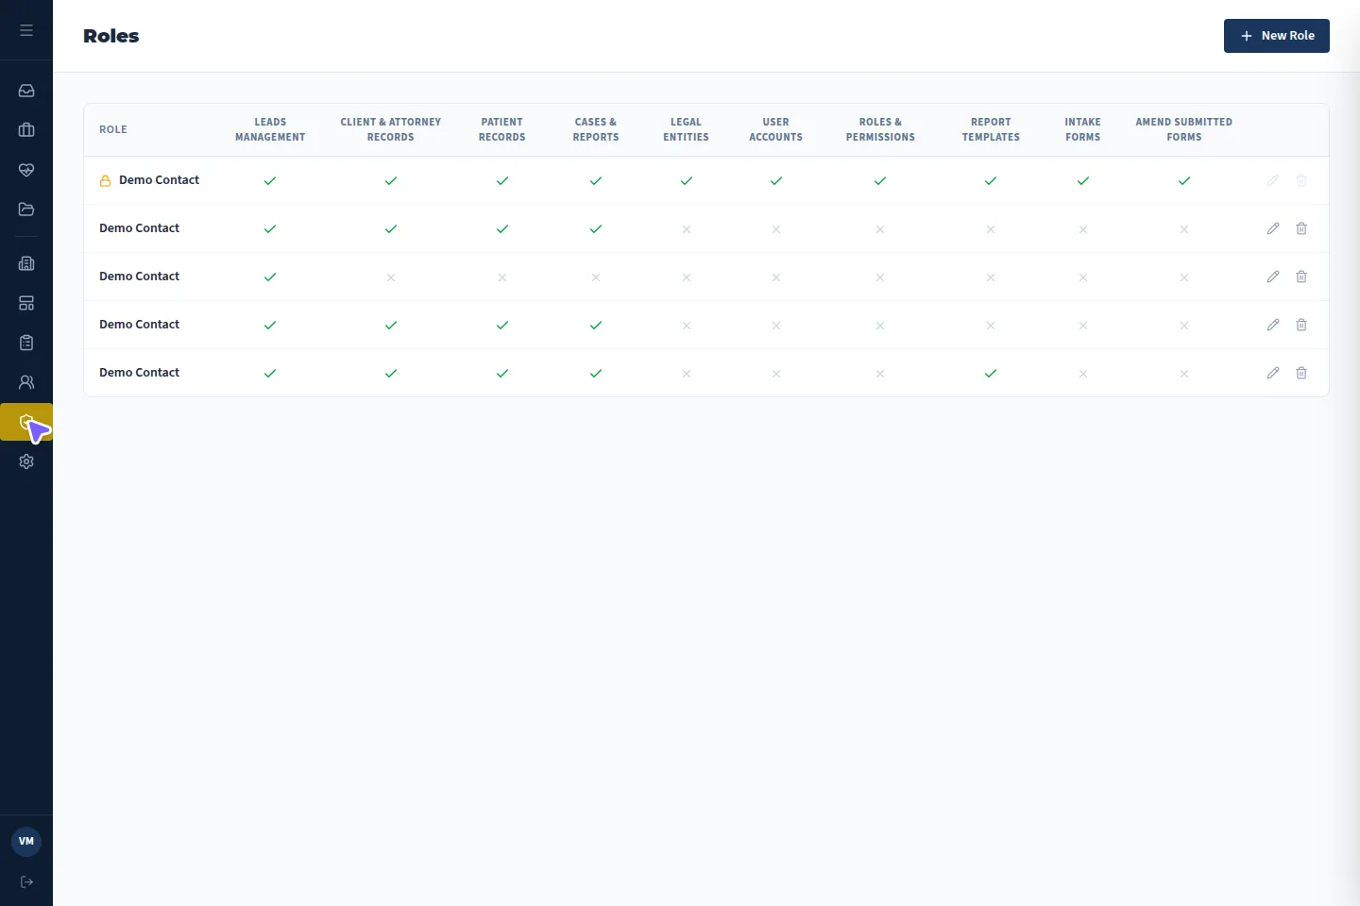Image resolution: width=1360 pixels, height=906 pixels.
Task: Open the users icon in the sidebar
Action: [26, 382]
